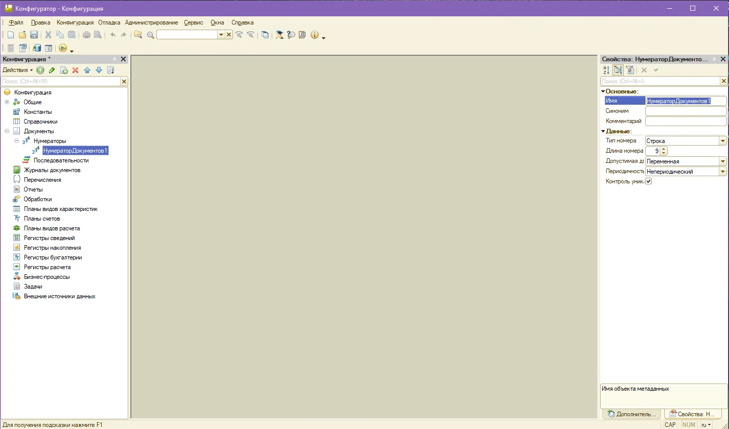This screenshot has width=729, height=429.
Task: Increase Длина номера with the up stepper
Action: click(664, 149)
